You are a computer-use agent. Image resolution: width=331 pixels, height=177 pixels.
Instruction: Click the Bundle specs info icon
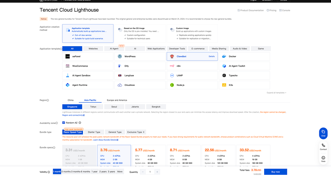point(54,147)
